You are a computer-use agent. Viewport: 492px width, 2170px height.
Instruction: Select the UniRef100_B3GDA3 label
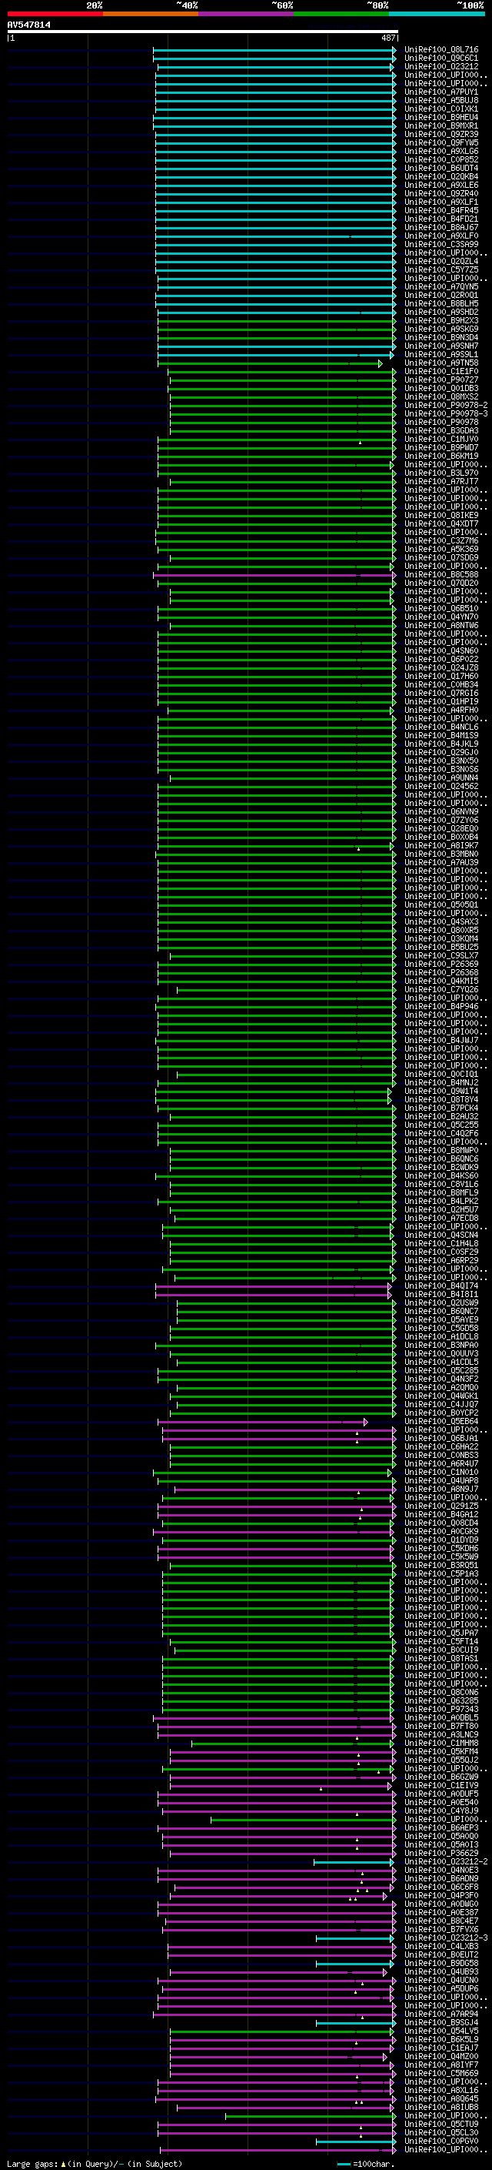tap(440, 430)
